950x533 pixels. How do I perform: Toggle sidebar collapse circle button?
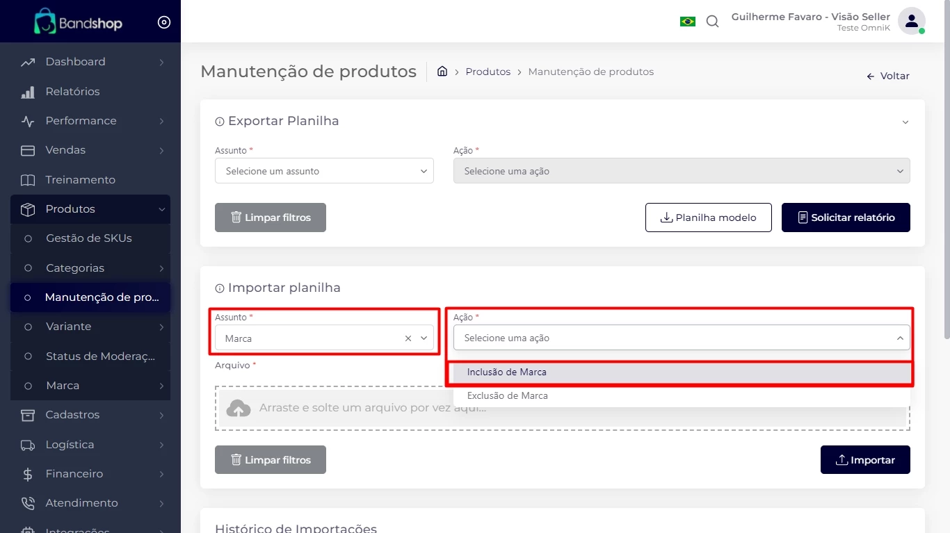point(164,22)
